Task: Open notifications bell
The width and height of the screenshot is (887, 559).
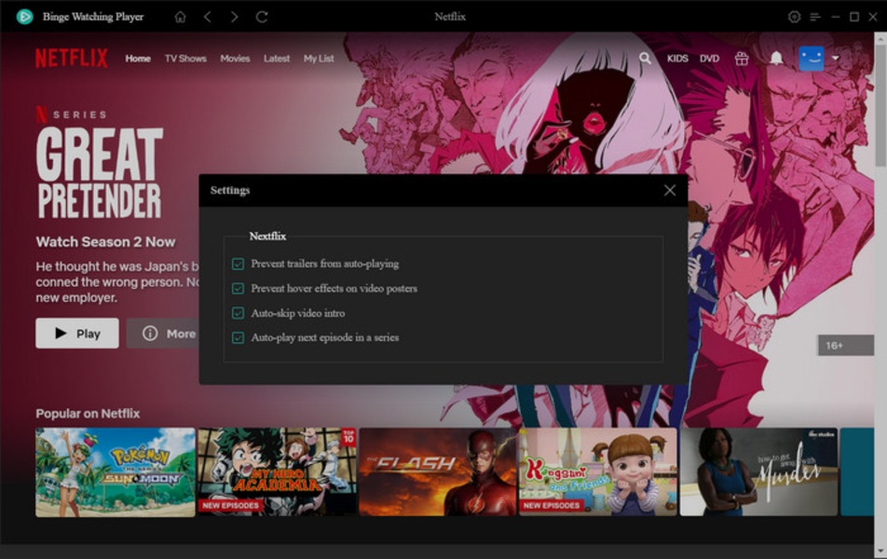Action: [776, 58]
